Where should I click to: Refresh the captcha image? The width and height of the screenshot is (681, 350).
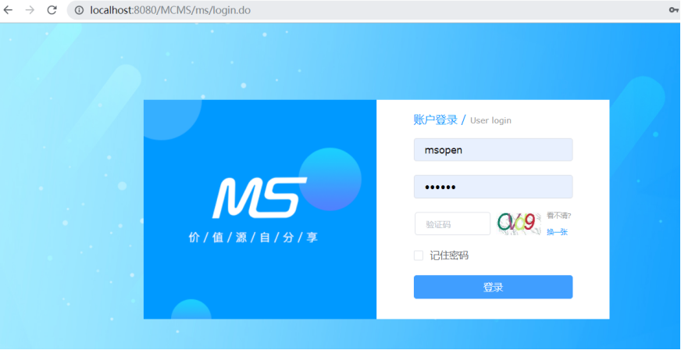(519, 223)
